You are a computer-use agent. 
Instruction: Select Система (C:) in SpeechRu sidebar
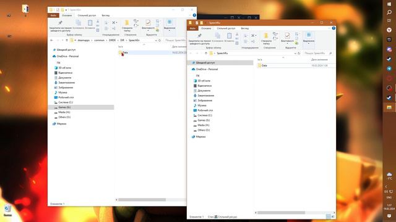205,115
